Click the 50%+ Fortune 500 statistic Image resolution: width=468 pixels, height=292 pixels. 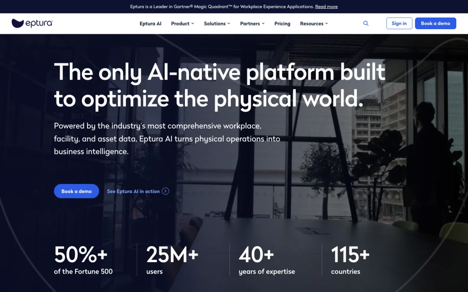pyautogui.click(x=83, y=260)
